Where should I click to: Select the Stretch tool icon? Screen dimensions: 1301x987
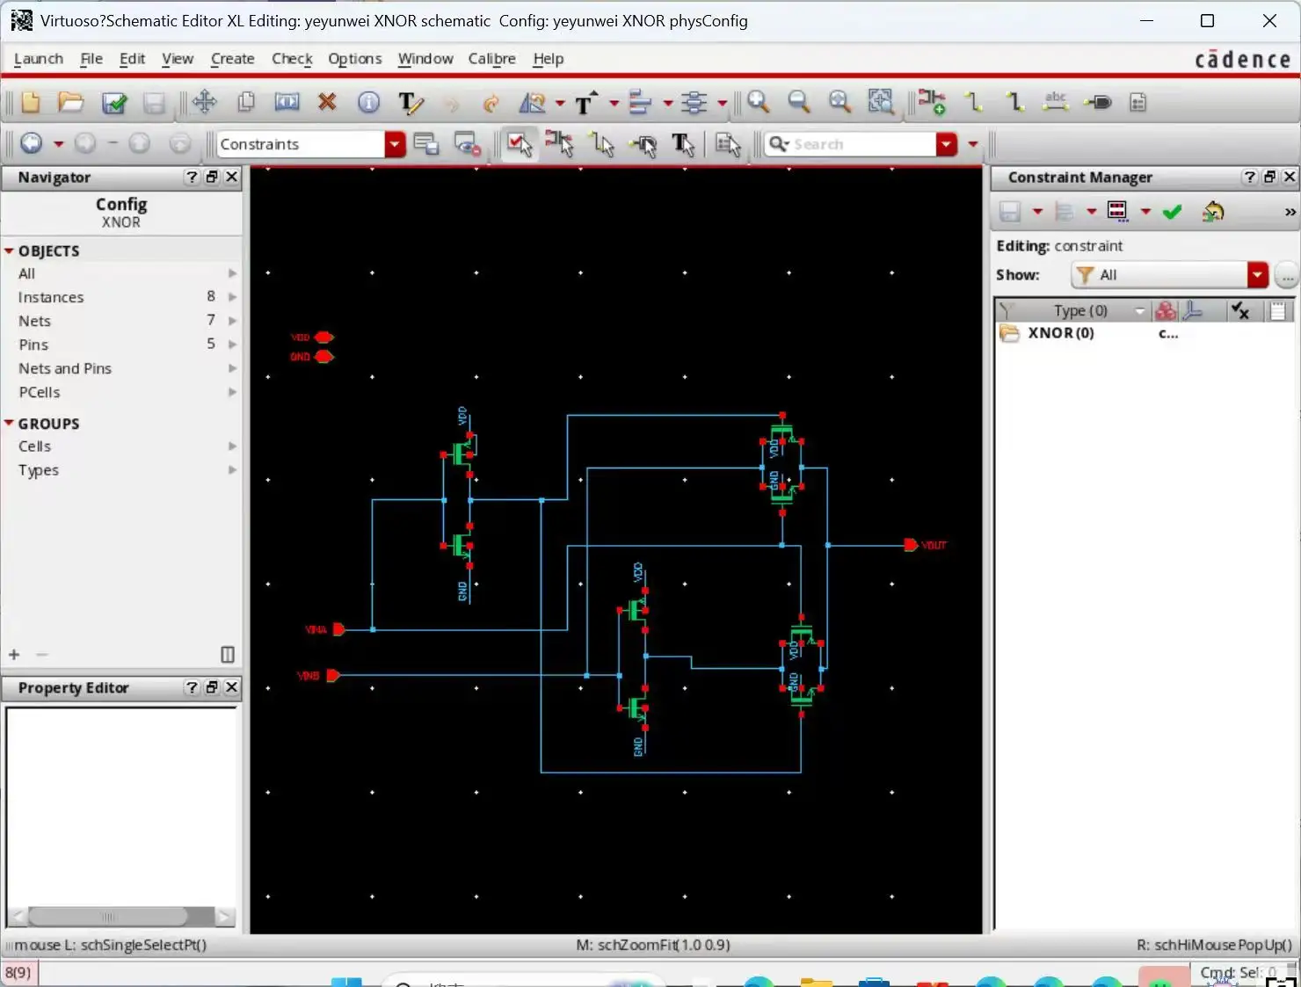click(287, 102)
